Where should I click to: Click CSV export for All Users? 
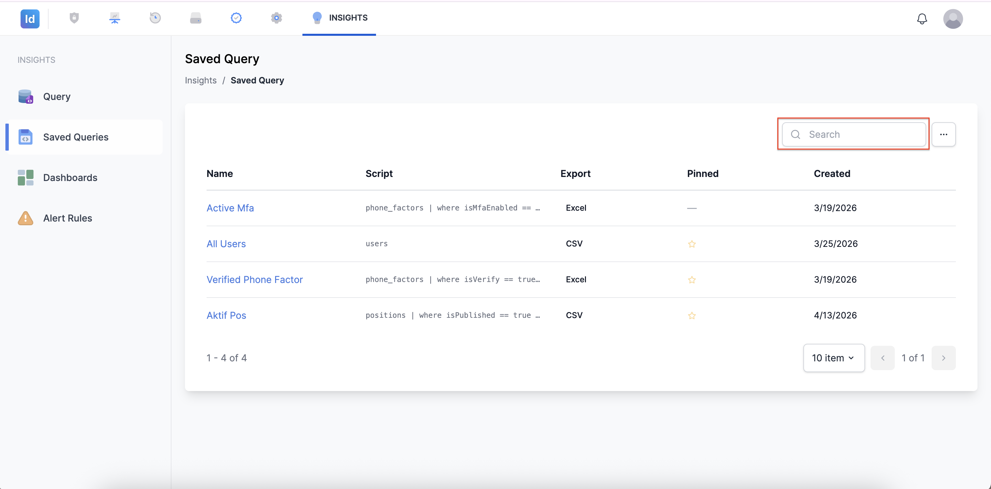pyautogui.click(x=574, y=244)
